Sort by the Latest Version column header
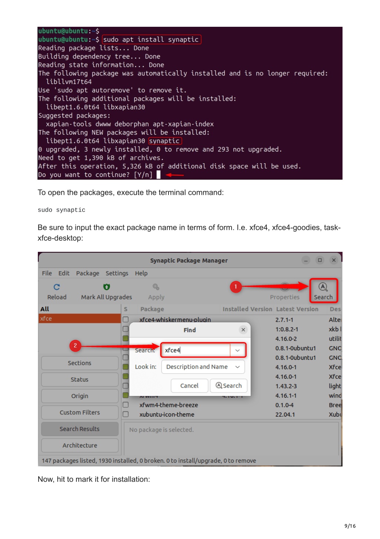The width and height of the screenshot is (380, 539). (x=297, y=309)
